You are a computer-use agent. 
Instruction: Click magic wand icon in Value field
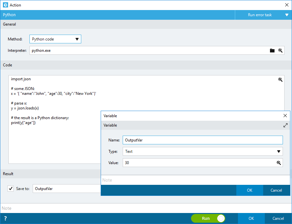pyautogui.click(x=278, y=163)
